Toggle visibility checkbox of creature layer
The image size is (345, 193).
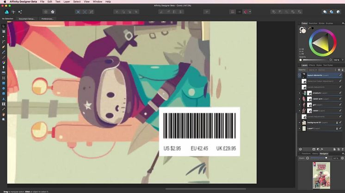coord(340,93)
